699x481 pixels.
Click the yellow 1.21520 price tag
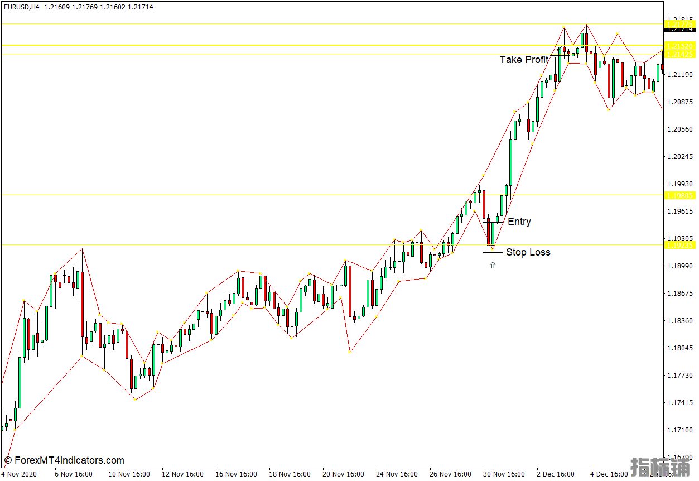pyautogui.click(x=679, y=46)
